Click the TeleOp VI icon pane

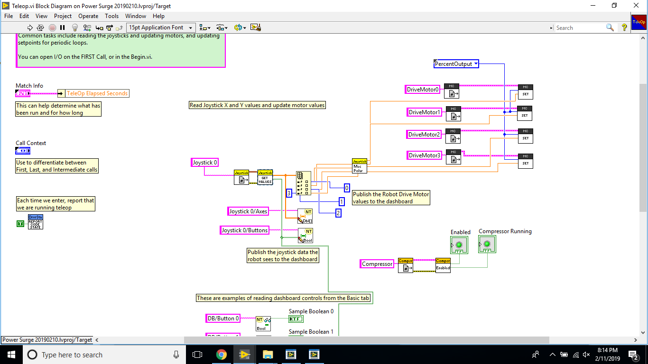(639, 22)
